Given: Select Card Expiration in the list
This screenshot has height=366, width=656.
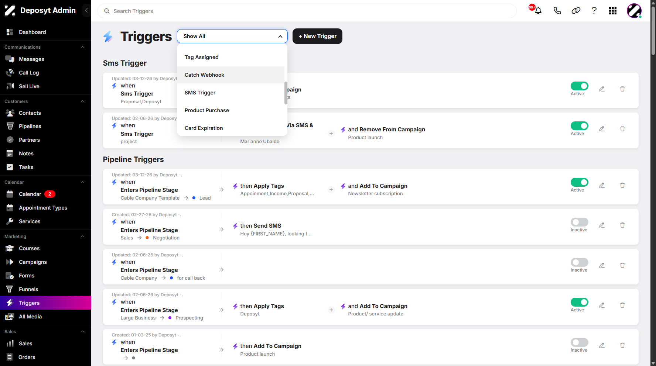Looking at the screenshot, I should click(x=231, y=128).
